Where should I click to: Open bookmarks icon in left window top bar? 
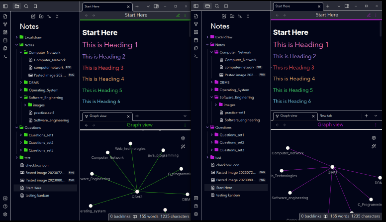point(35,6)
